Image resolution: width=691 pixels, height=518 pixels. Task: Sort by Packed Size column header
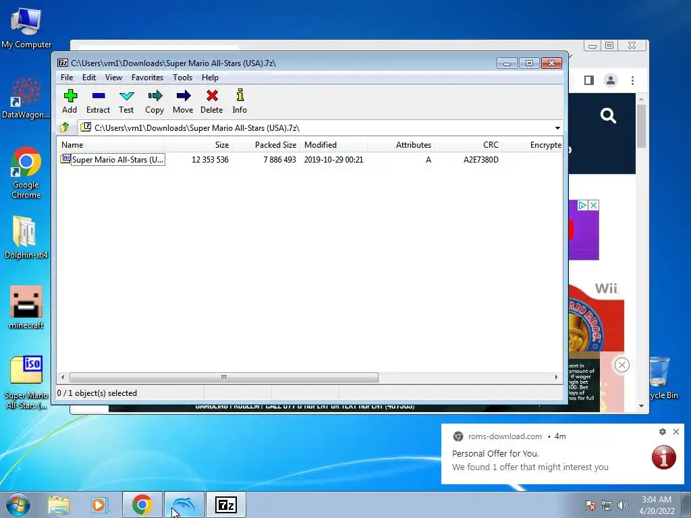[x=266, y=145]
